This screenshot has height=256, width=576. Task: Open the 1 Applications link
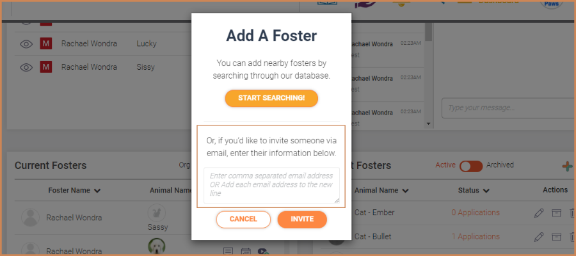(x=476, y=237)
